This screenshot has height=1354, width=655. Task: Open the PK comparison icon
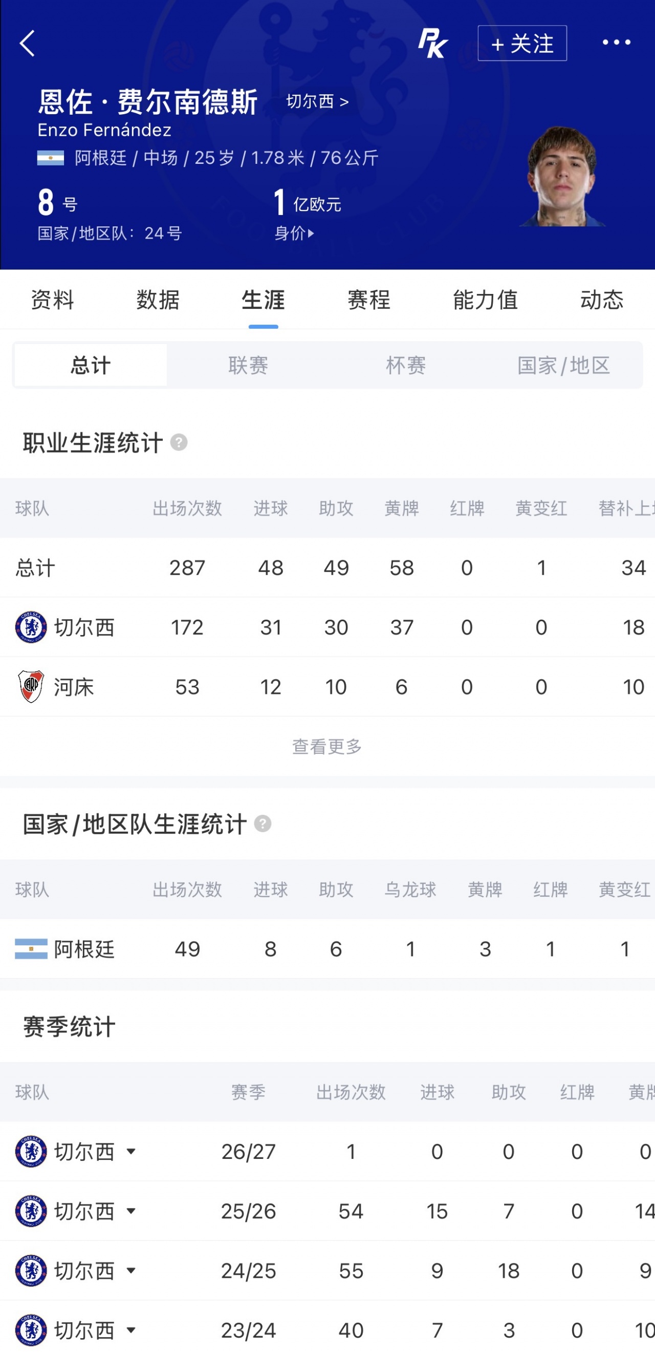click(x=433, y=43)
